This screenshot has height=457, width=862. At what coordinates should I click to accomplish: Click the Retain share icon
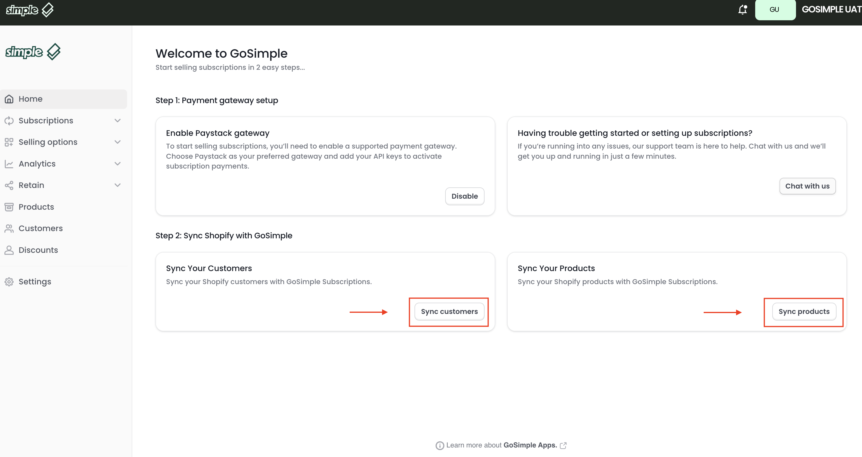(9, 185)
